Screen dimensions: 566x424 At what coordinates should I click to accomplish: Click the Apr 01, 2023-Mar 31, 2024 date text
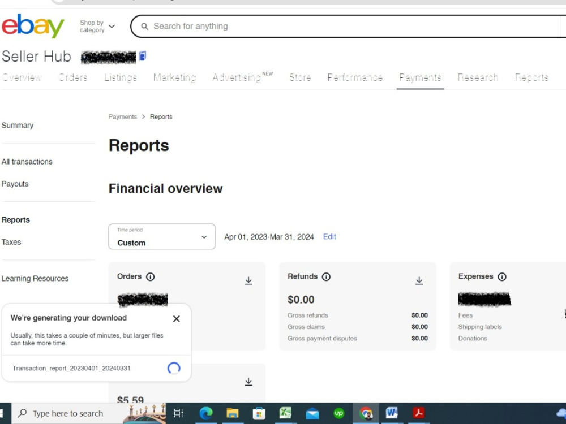269,237
